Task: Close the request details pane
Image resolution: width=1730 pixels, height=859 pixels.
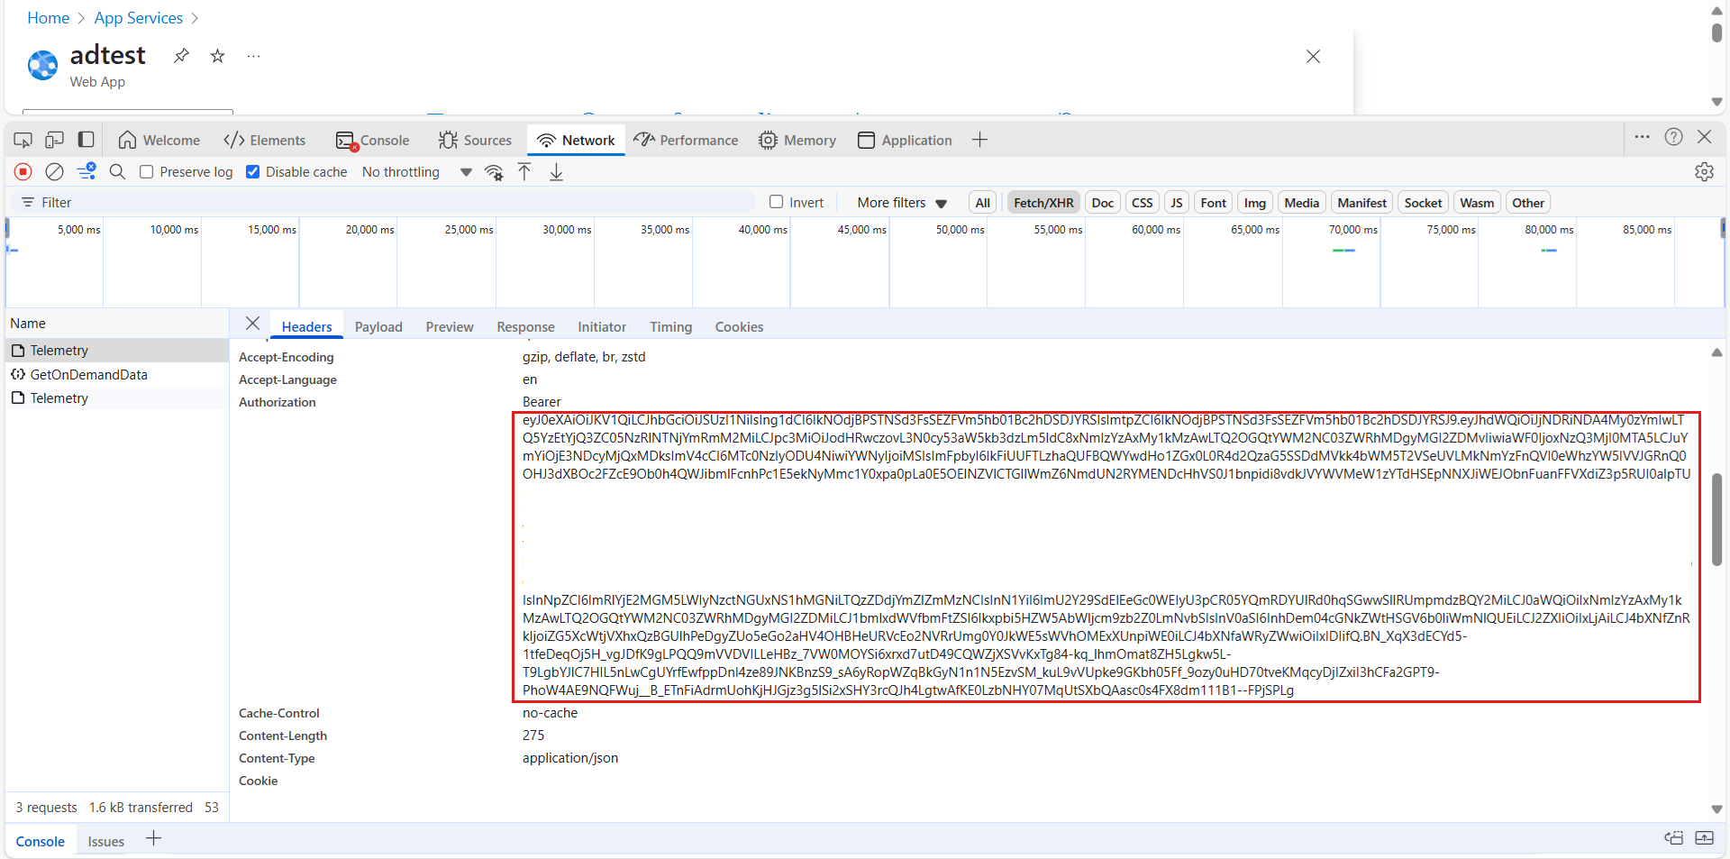Action: [252, 323]
